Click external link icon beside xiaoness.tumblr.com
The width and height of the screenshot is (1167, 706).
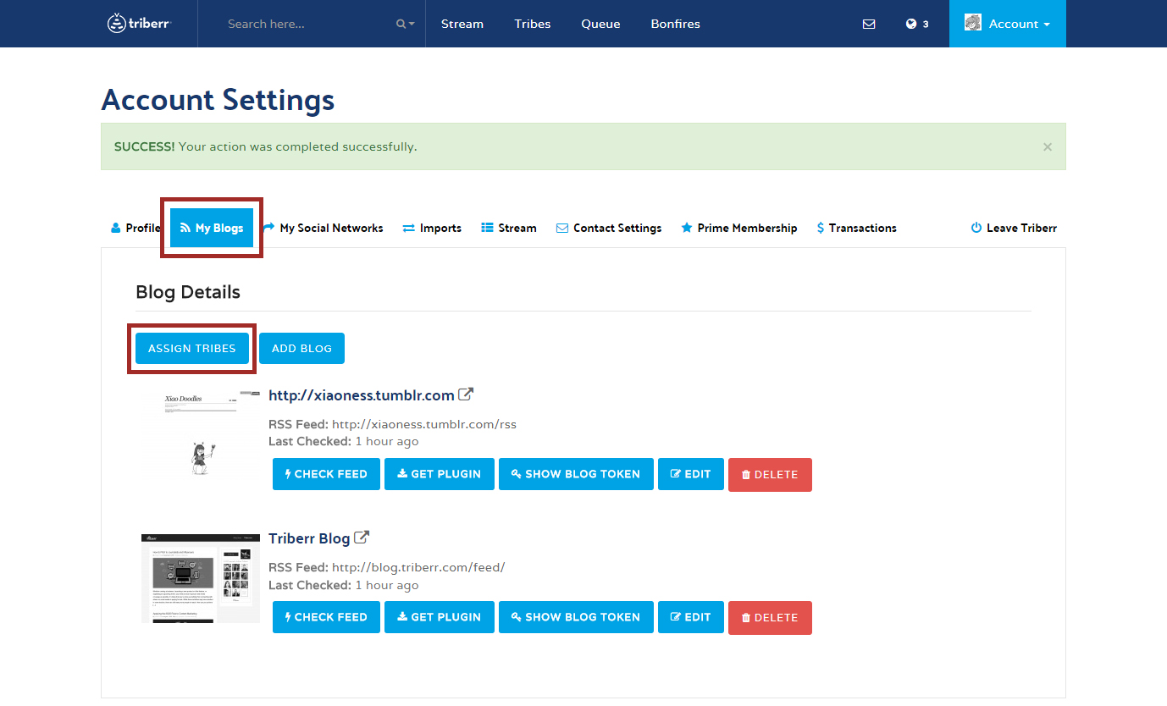click(466, 394)
